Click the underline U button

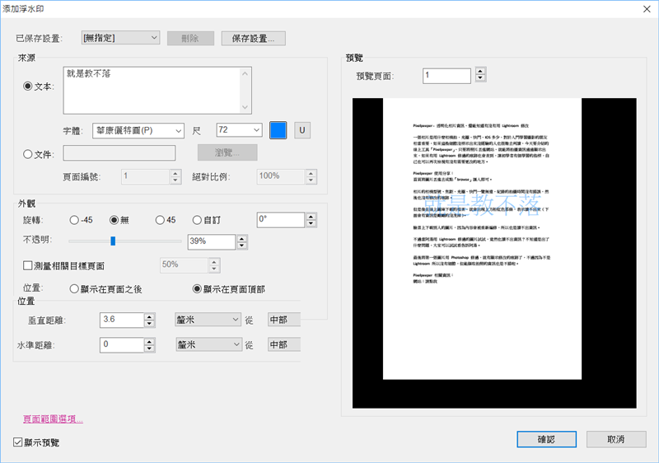tap(302, 130)
